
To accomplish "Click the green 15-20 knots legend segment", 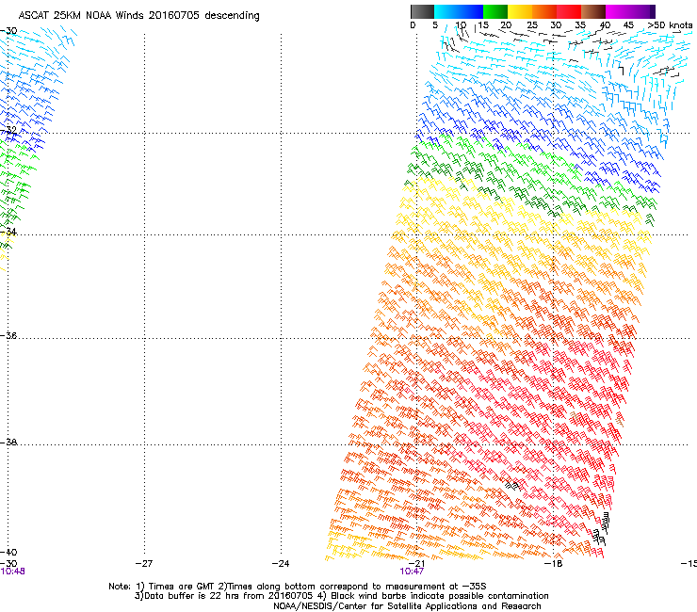I will pos(495,11).
